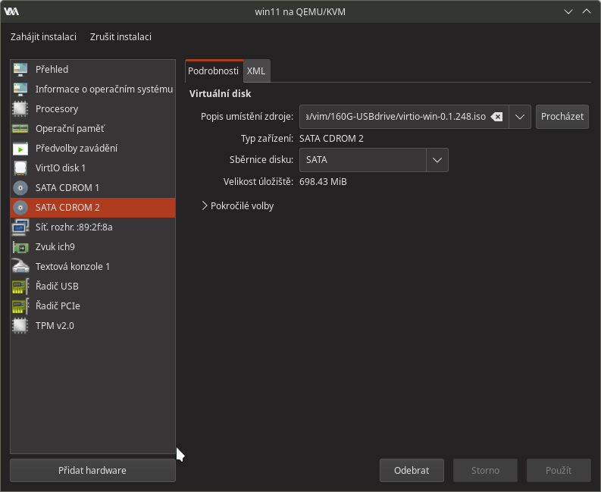Click the TPM v2.0 chip icon
This screenshot has height=492, width=601.
[20, 325]
